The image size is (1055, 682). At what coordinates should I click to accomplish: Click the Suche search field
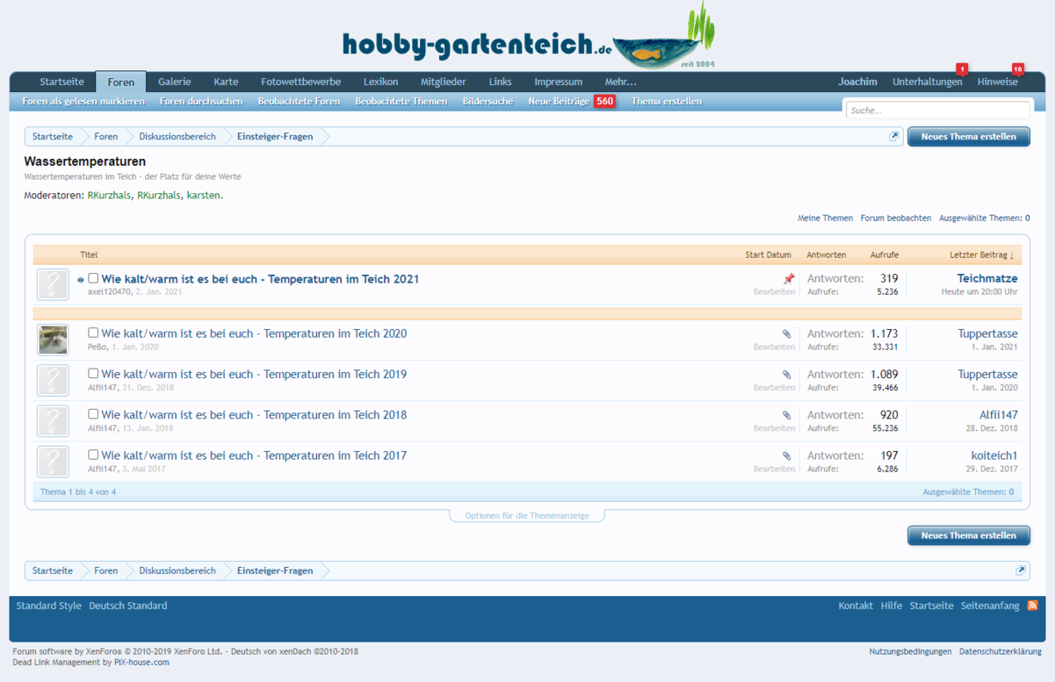click(x=937, y=111)
